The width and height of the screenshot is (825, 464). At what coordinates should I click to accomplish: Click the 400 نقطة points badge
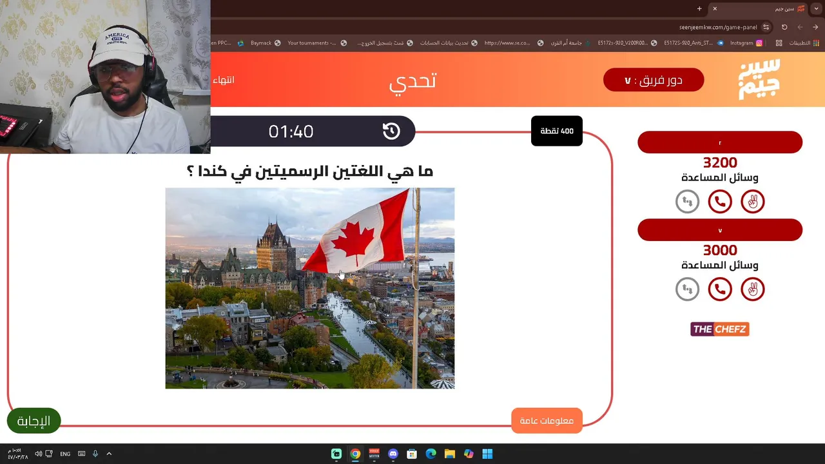click(557, 131)
